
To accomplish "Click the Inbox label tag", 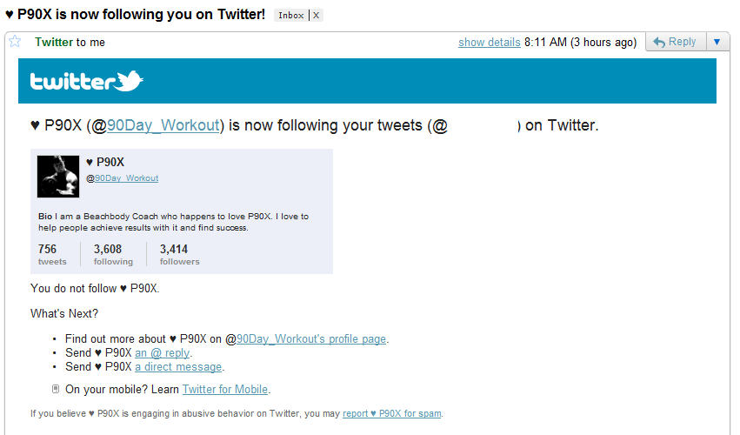I will pyautogui.click(x=290, y=16).
